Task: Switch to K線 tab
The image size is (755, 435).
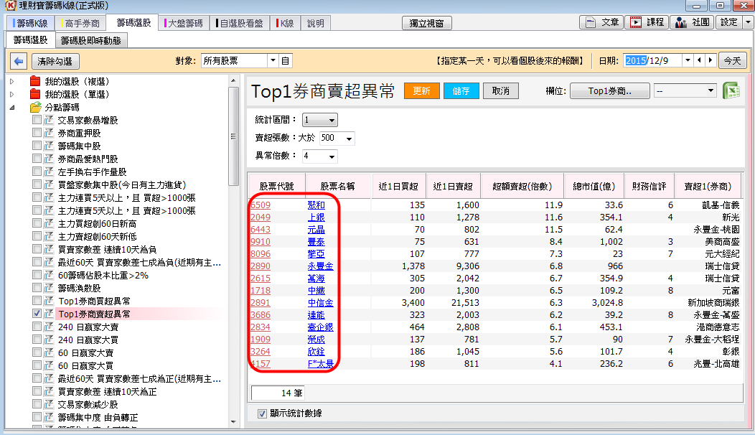Action: point(286,23)
